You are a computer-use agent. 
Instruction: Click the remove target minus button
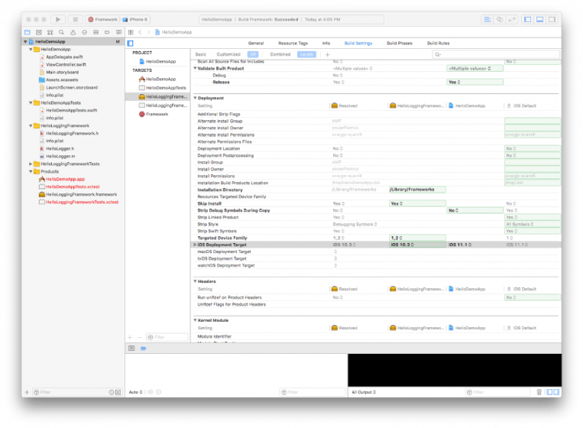coord(139,337)
